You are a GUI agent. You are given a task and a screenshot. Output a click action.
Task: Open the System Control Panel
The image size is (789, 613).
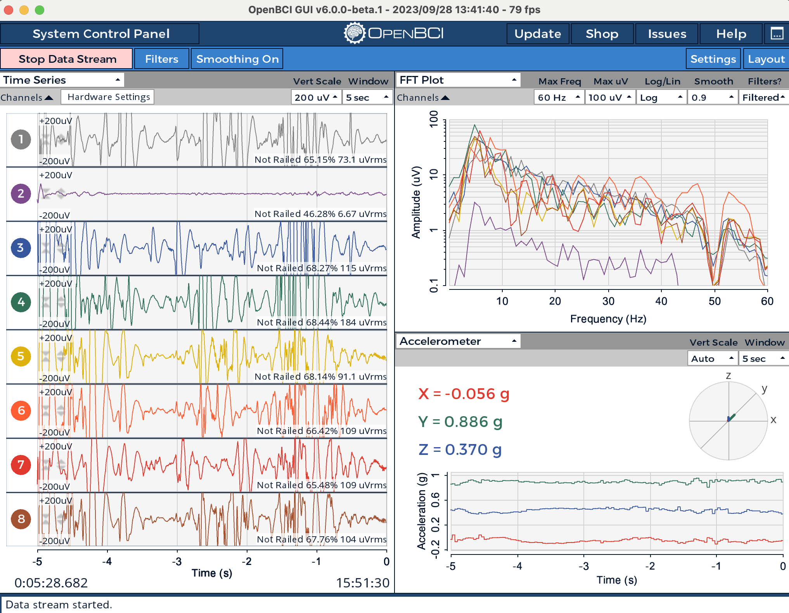(x=100, y=34)
